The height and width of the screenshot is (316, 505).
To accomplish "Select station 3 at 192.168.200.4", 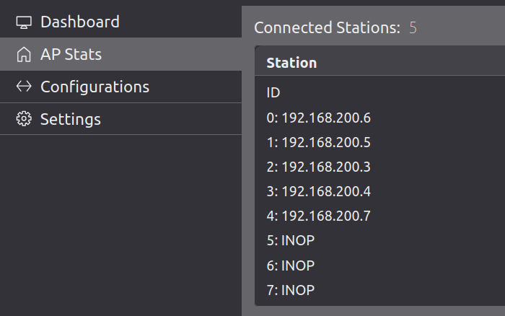I will 318,191.
